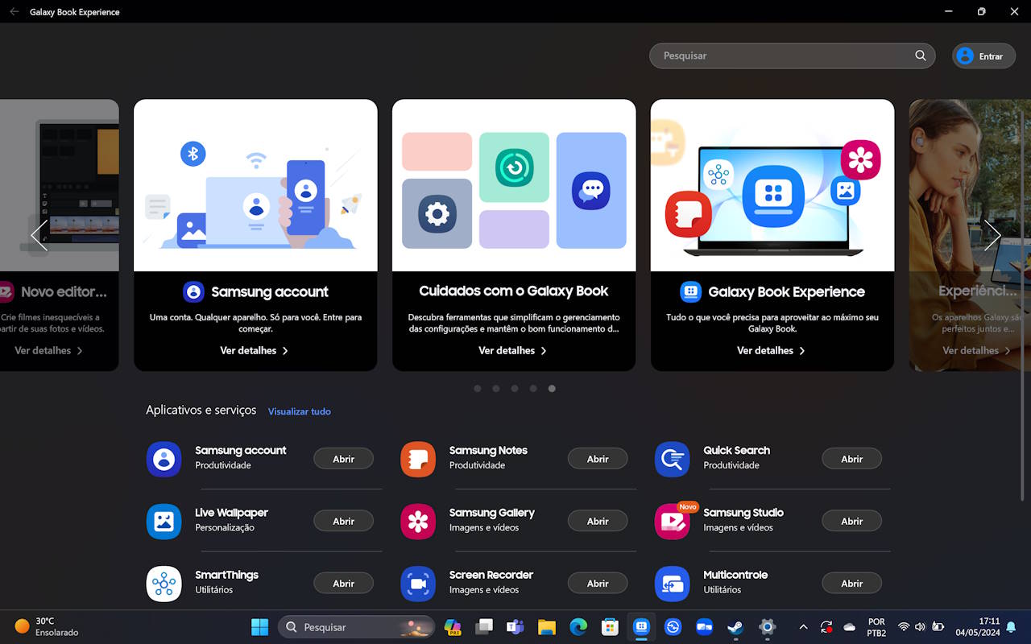This screenshot has height=644, width=1031.
Task: Click the Samsung account card illustration
Action: pyautogui.click(x=255, y=185)
